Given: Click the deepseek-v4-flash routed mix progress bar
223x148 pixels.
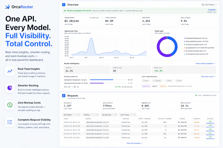Looking at the screenshot, I should (108, 83).
